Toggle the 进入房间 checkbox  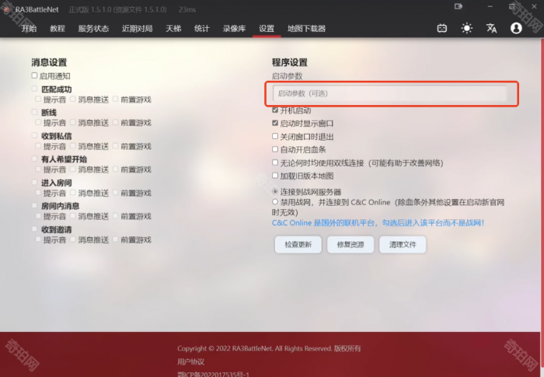pyautogui.click(x=34, y=182)
